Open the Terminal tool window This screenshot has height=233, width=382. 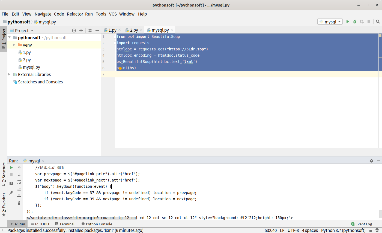click(x=65, y=224)
